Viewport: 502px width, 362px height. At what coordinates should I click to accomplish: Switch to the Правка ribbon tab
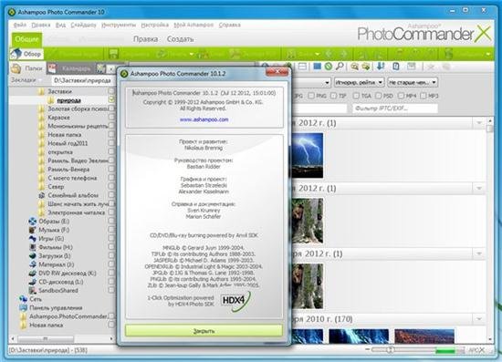tap(145, 39)
